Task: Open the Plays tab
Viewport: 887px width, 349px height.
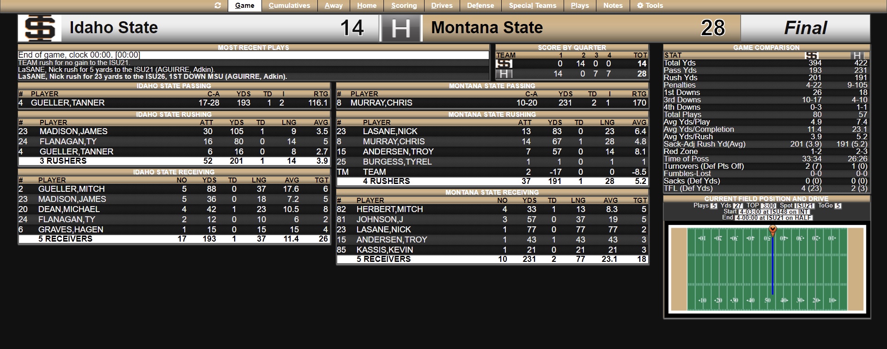Action: coord(580,6)
